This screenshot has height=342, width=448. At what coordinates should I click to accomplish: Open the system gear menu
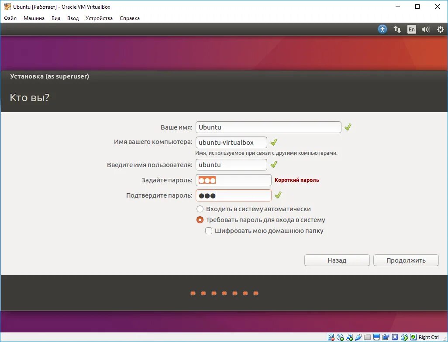[441, 29]
